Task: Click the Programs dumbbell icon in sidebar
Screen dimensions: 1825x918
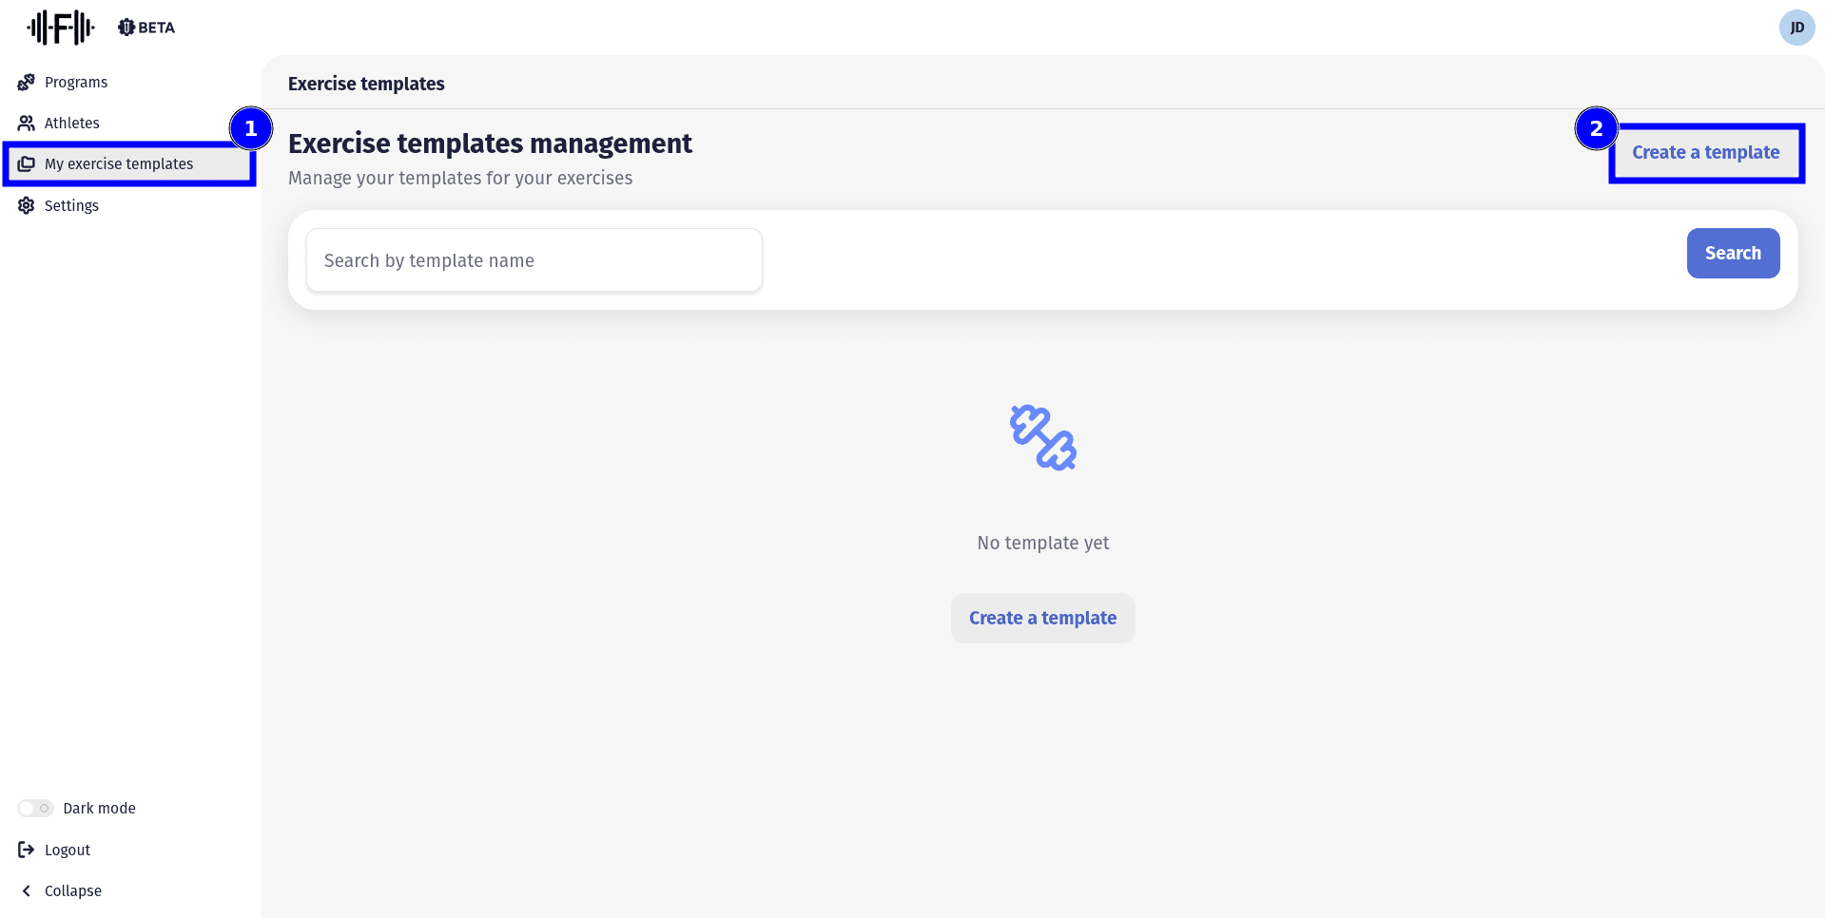Action: click(x=27, y=83)
